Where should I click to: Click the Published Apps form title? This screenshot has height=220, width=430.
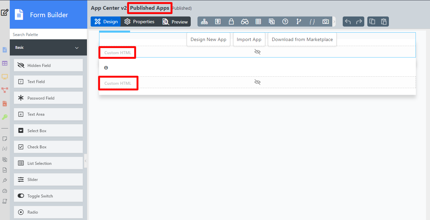[150, 8]
